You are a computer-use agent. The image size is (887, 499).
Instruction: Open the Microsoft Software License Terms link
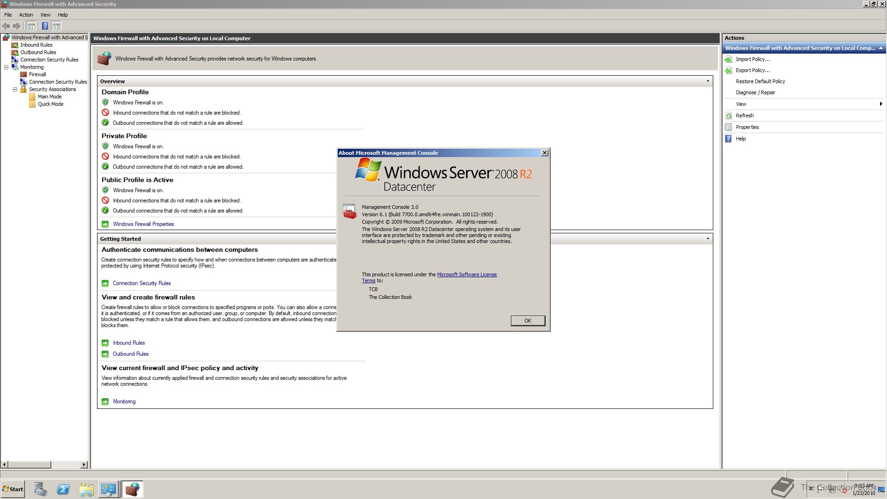click(x=467, y=274)
